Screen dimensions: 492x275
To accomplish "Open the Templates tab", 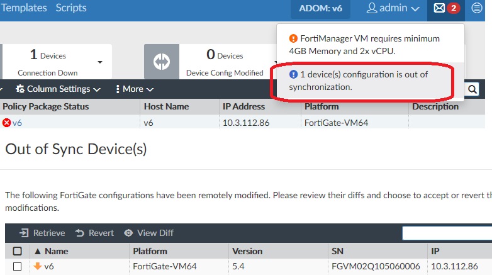I will 24,9.
